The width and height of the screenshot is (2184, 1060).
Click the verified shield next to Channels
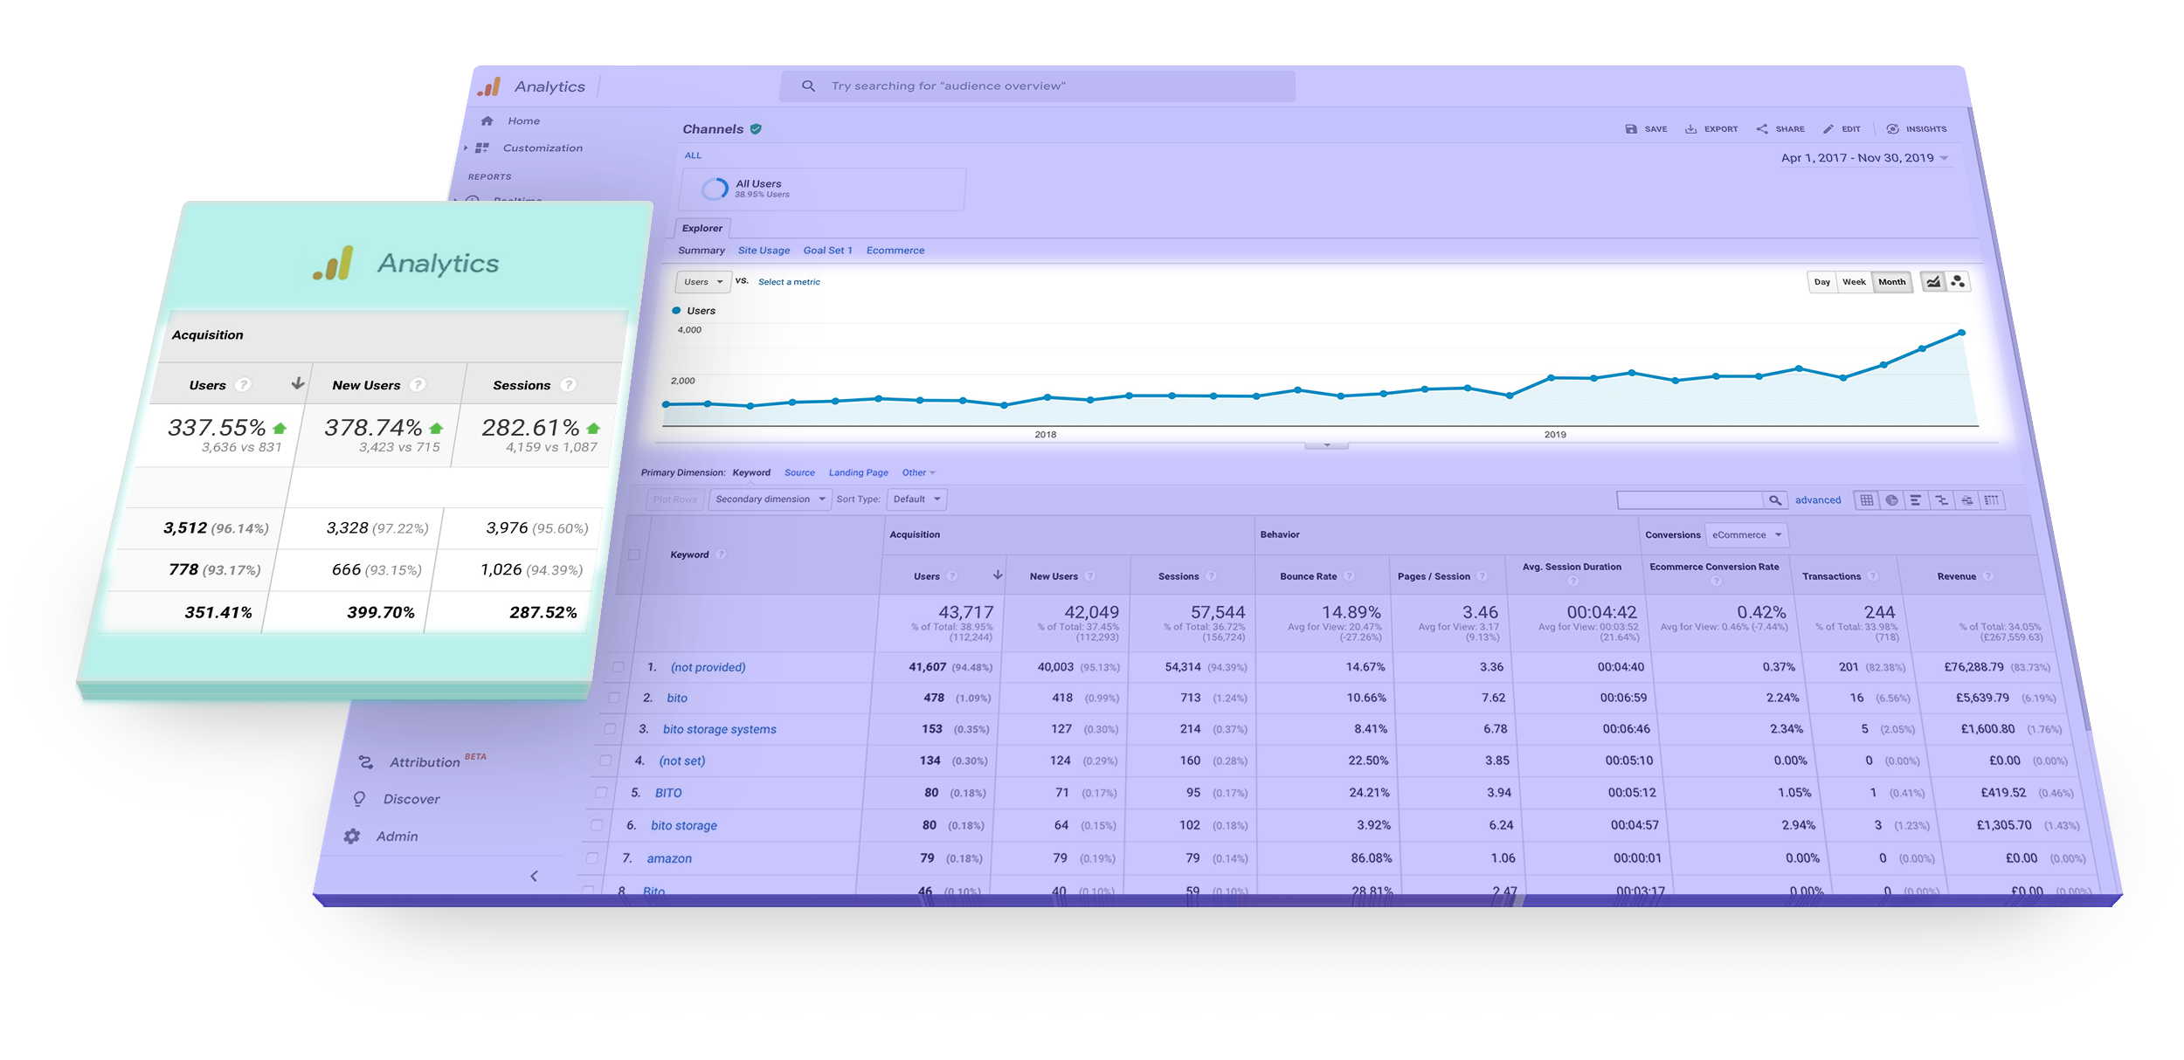[756, 129]
